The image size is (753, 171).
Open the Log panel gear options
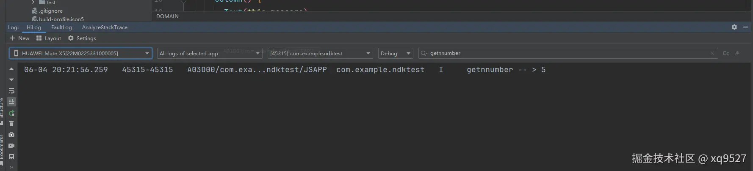[x=734, y=27]
